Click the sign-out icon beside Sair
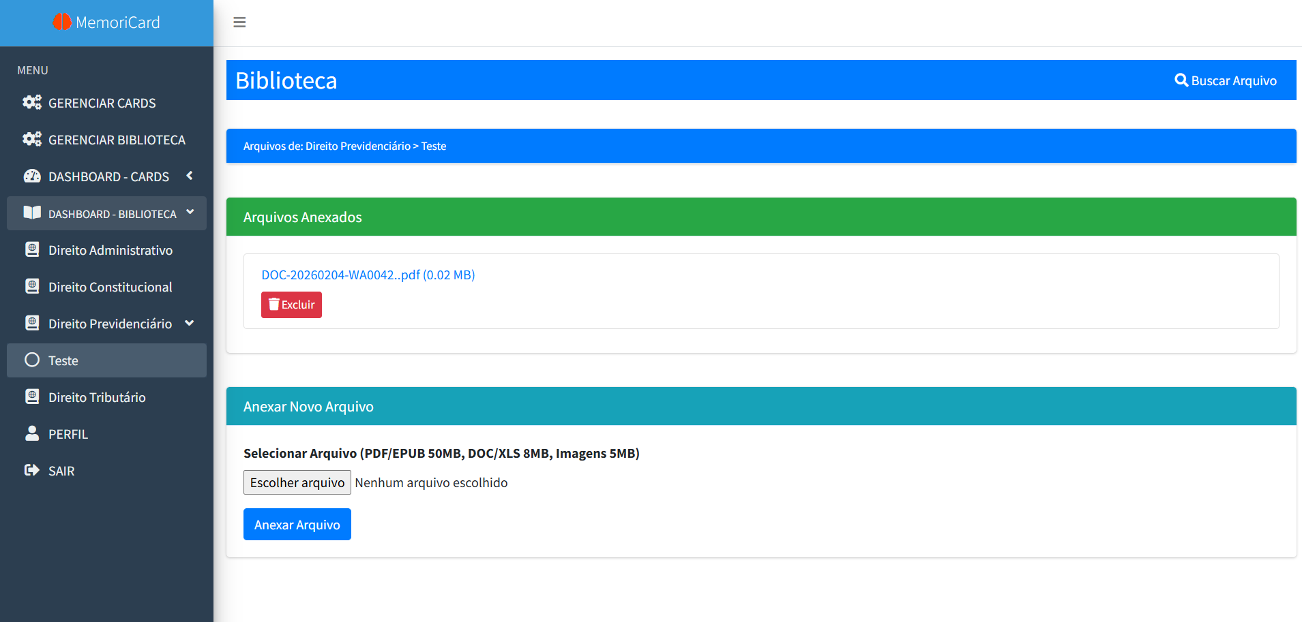 pos(32,471)
